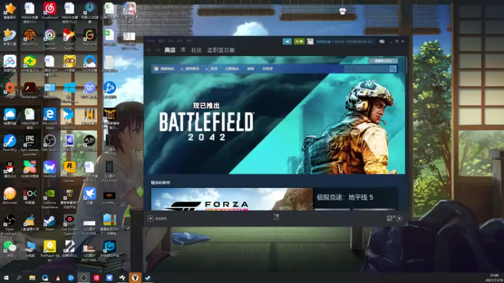Open OBS Studio desktop shortcut

coord(50,143)
